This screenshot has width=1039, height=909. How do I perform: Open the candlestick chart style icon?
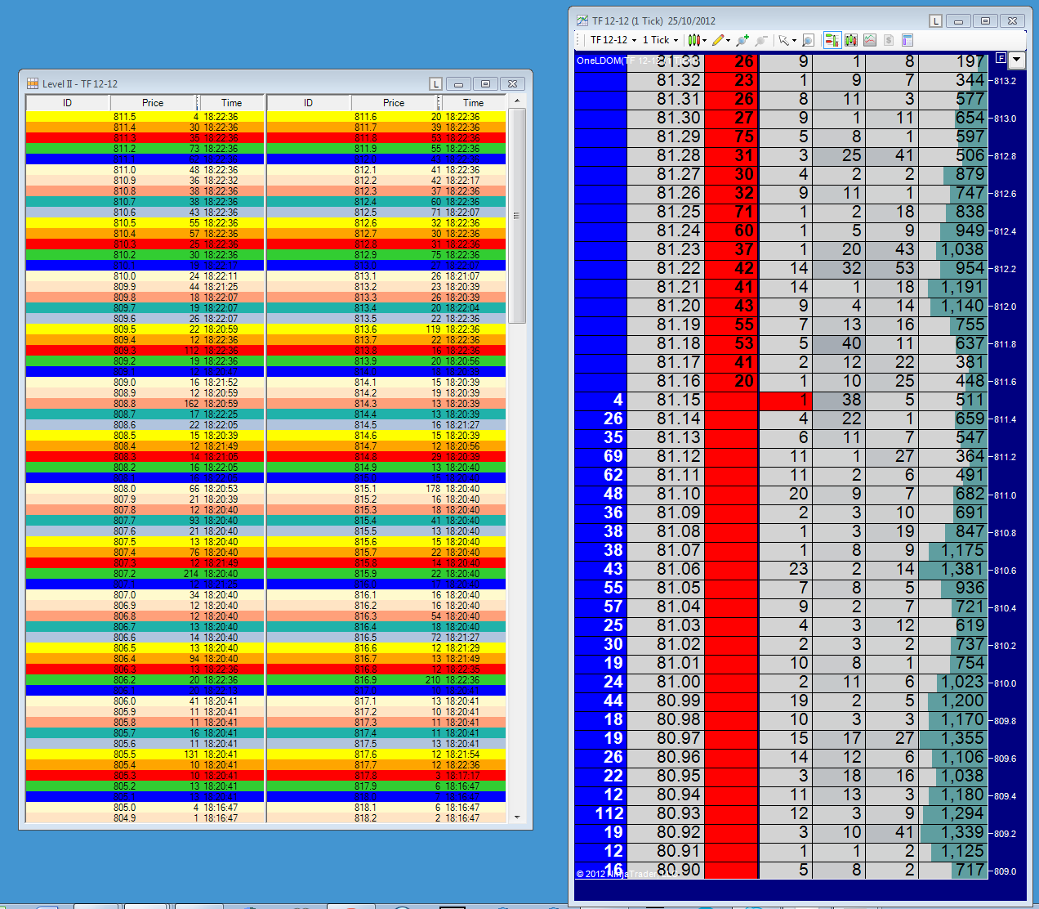pyautogui.click(x=693, y=40)
